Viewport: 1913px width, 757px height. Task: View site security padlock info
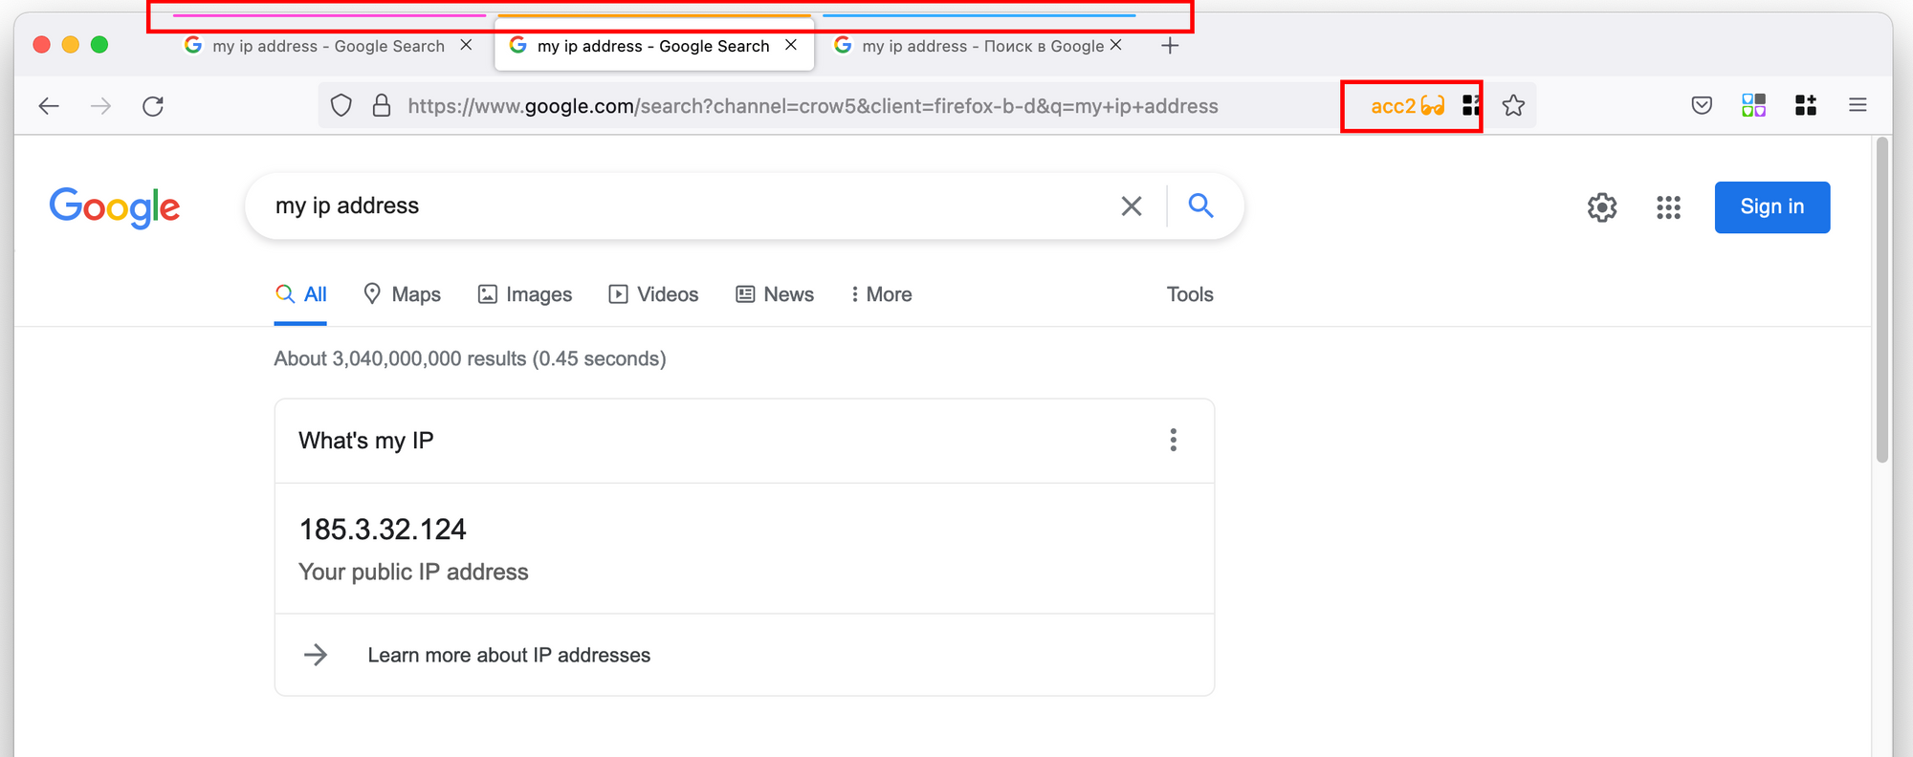tap(382, 106)
